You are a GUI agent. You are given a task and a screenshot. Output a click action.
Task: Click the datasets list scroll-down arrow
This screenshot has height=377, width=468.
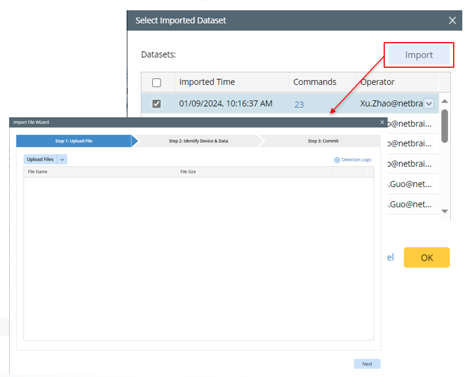[x=445, y=211]
